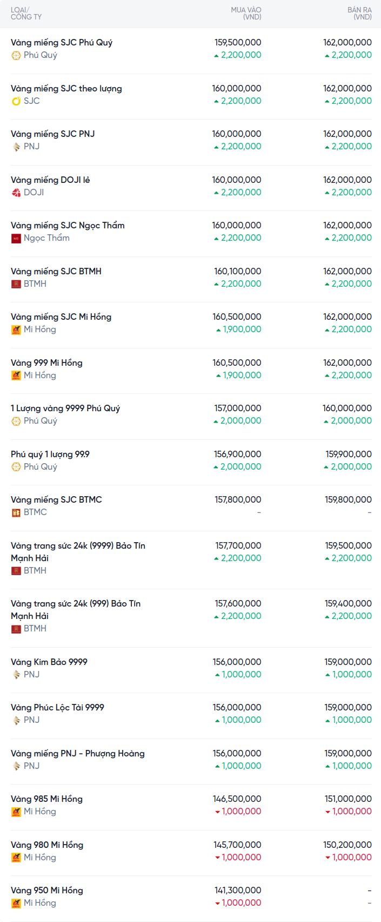This screenshot has height=922, width=381.
Task: Click the Ngọc Thẩm logo icon
Action: click(16, 238)
